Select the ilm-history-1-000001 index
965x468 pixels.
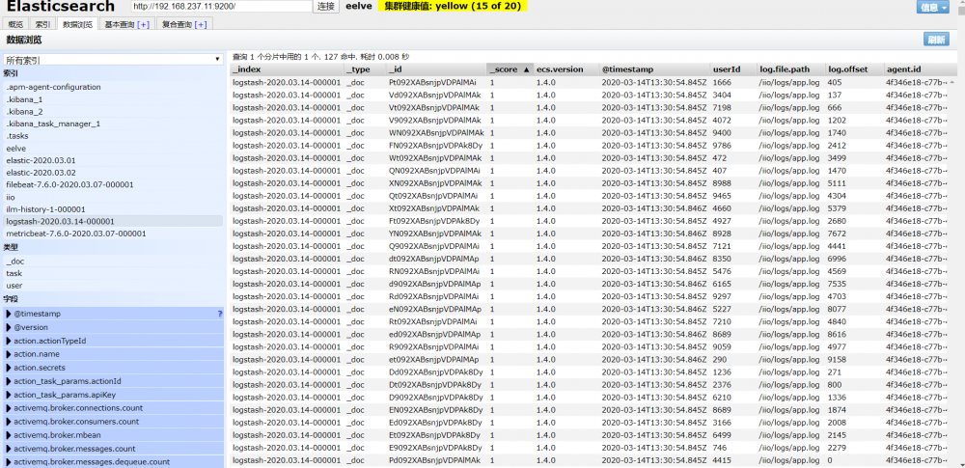[x=113, y=209]
